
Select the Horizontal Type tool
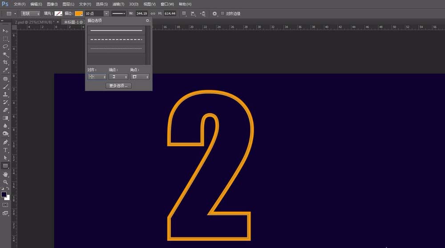click(x=5, y=150)
